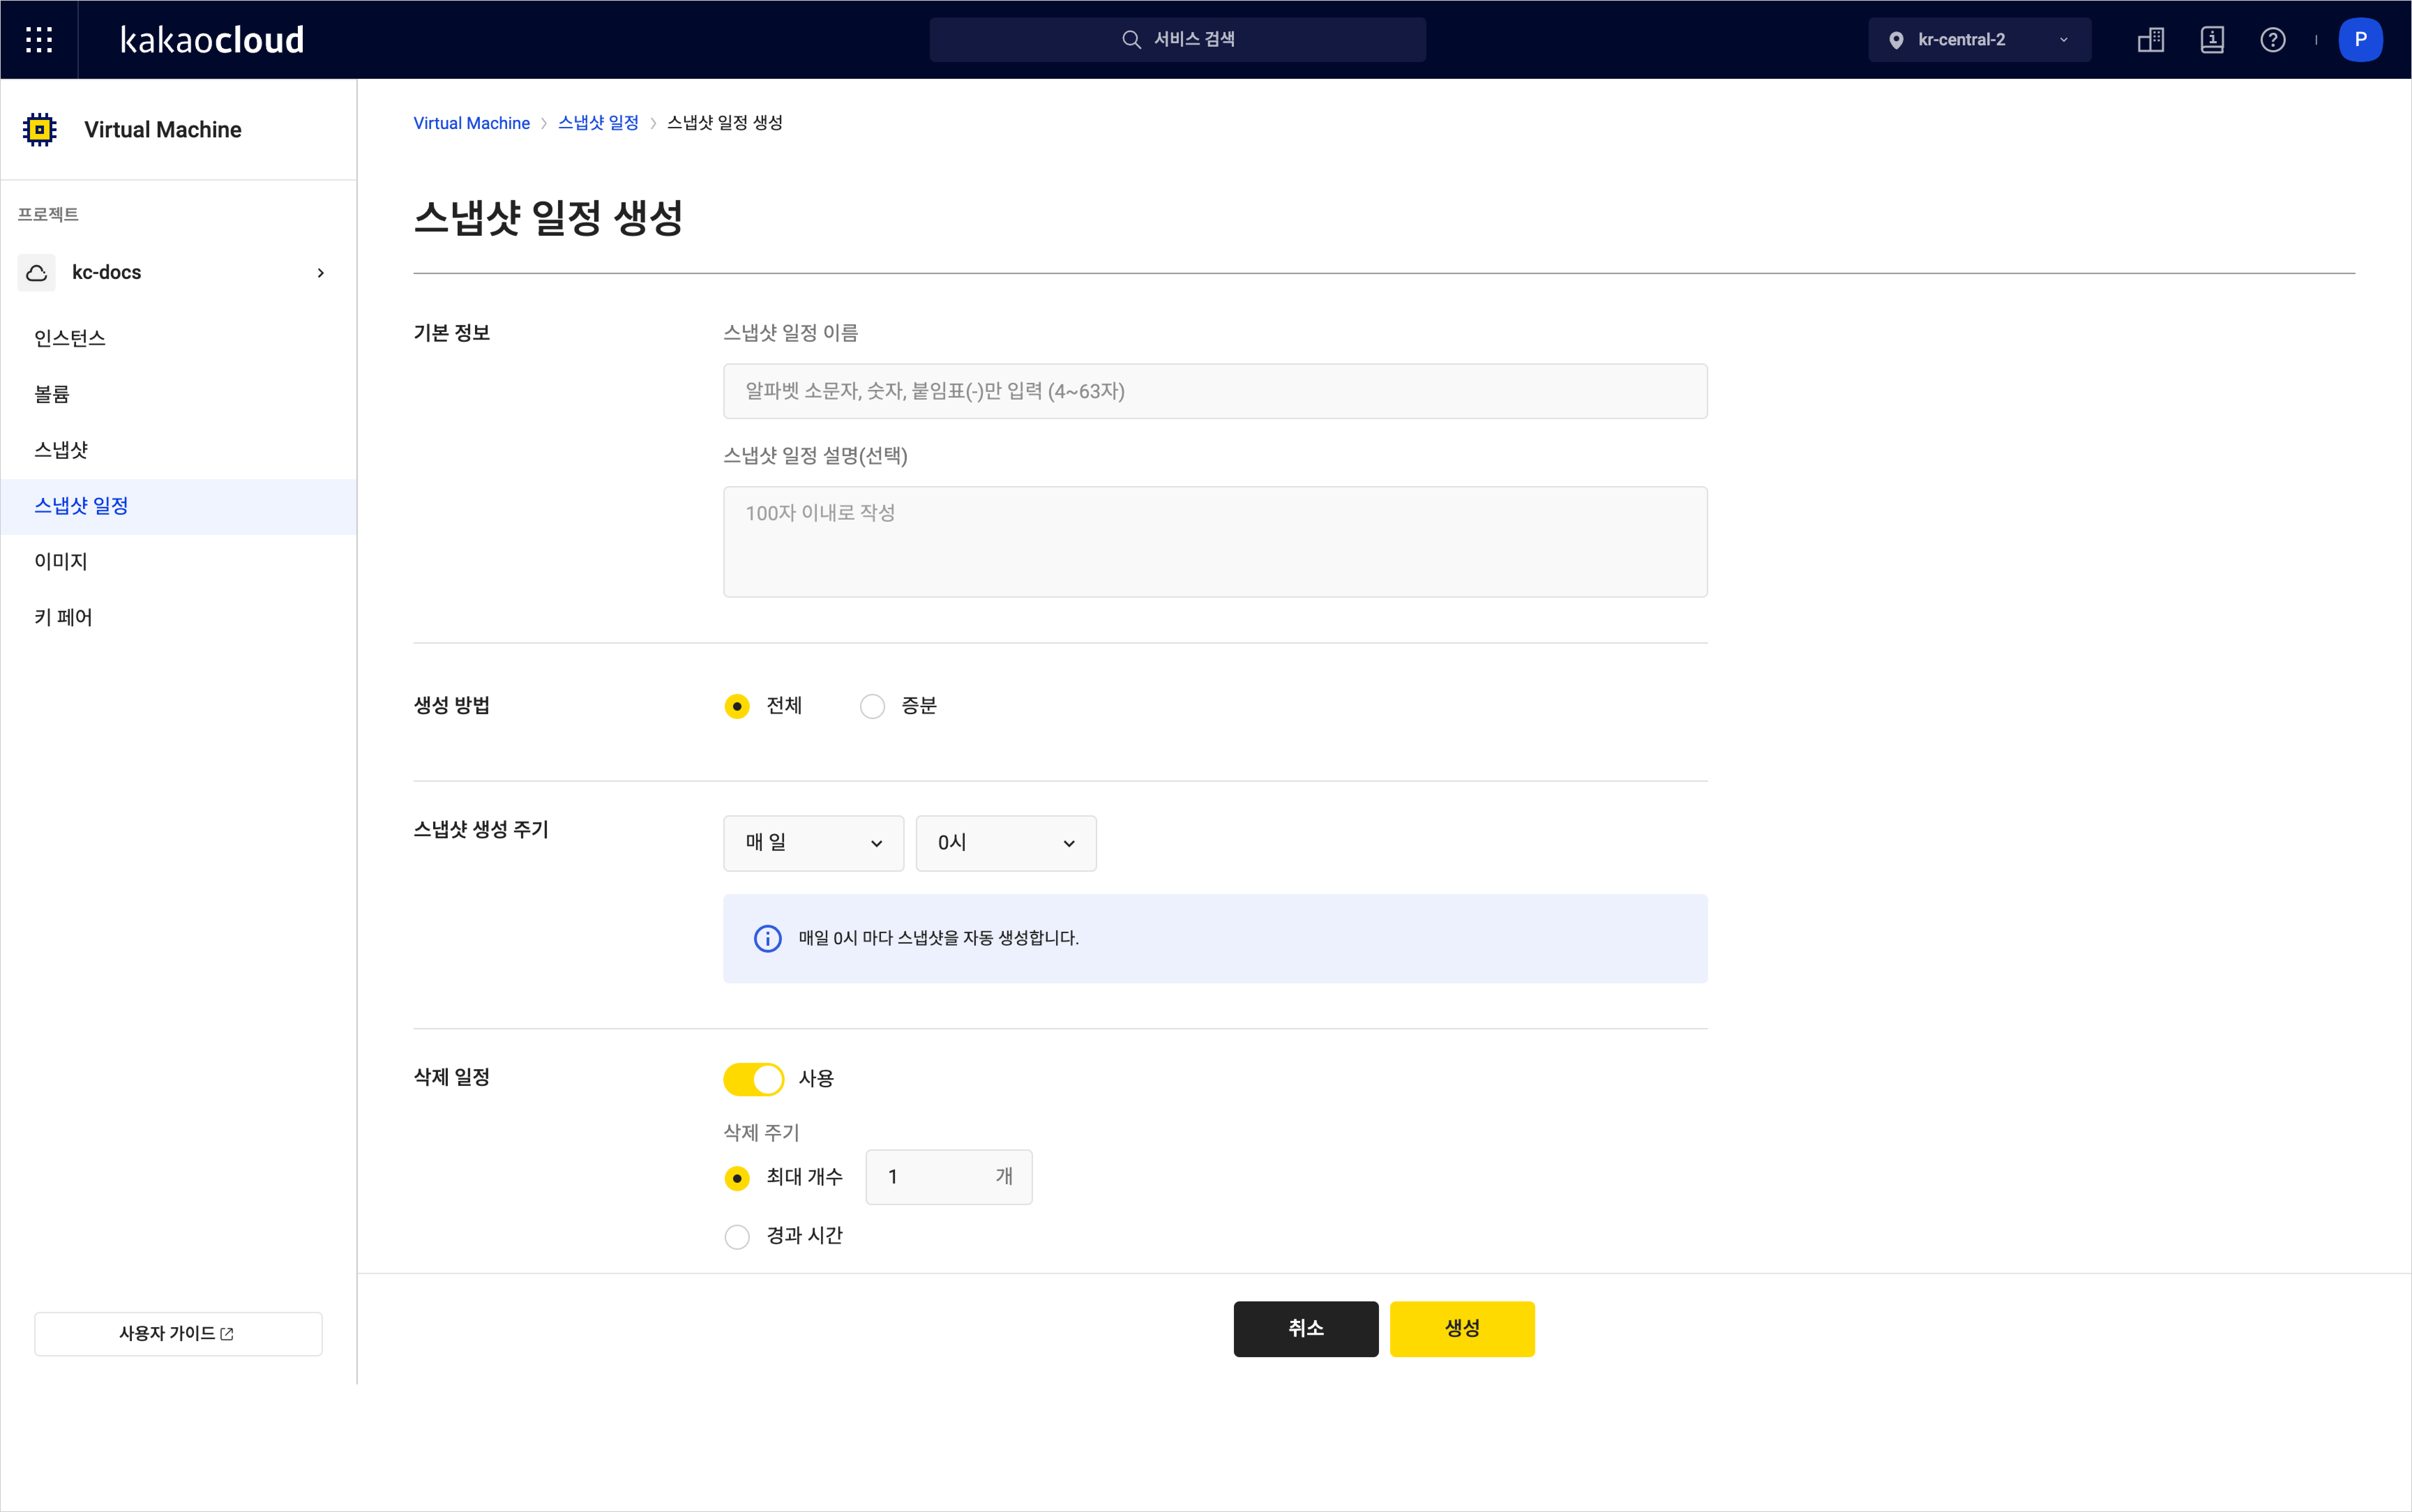Screen dimensions: 2412x1512
Task: Open the help question mark icon
Action: click(2273, 40)
